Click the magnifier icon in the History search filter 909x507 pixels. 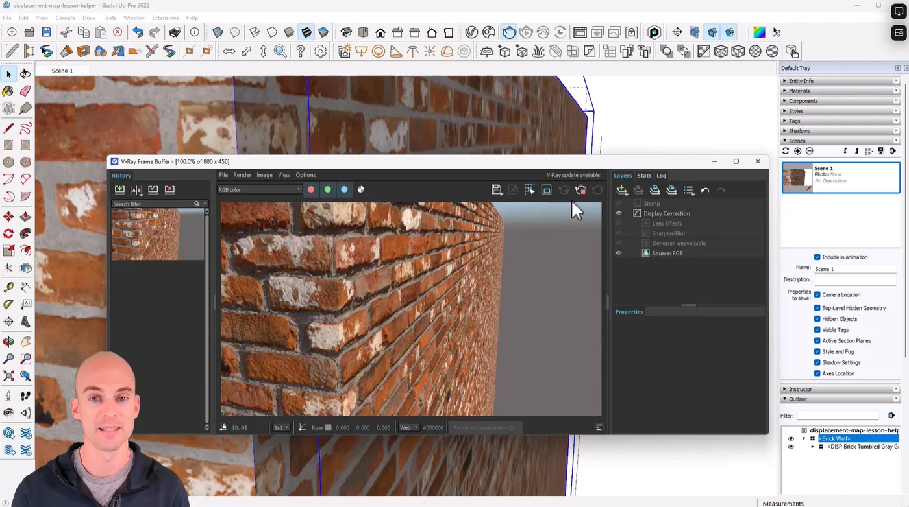[x=197, y=203]
